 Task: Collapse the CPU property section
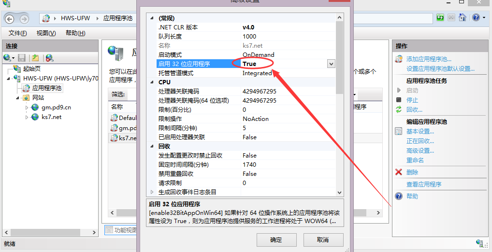pos(152,82)
